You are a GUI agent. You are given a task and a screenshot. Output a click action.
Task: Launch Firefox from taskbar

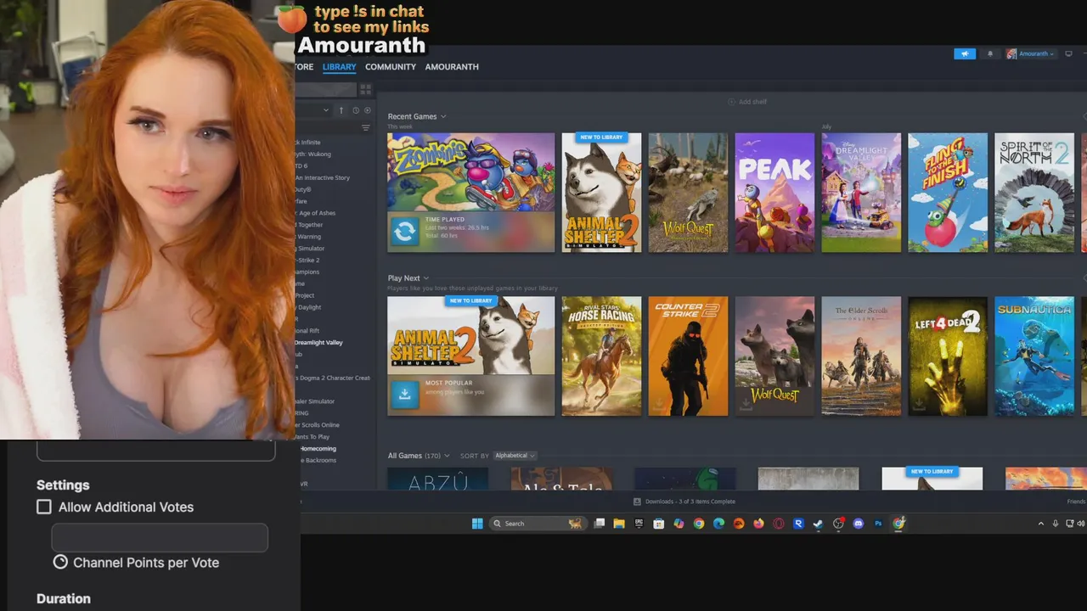tap(758, 524)
